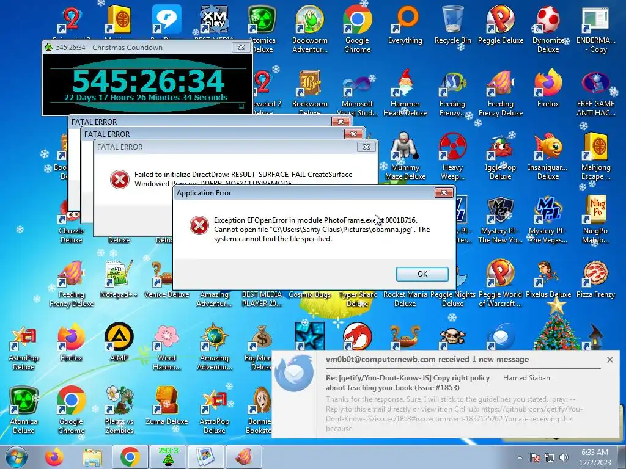The image size is (626, 469).
Task: Open the volume speaker tray icon
Action: [x=564, y=457]
